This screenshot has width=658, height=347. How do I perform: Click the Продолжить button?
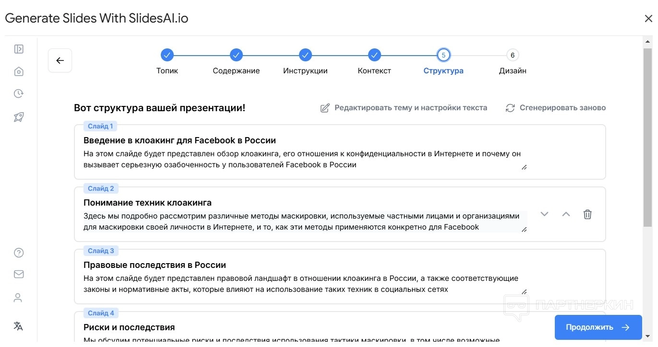coord(598,327)
